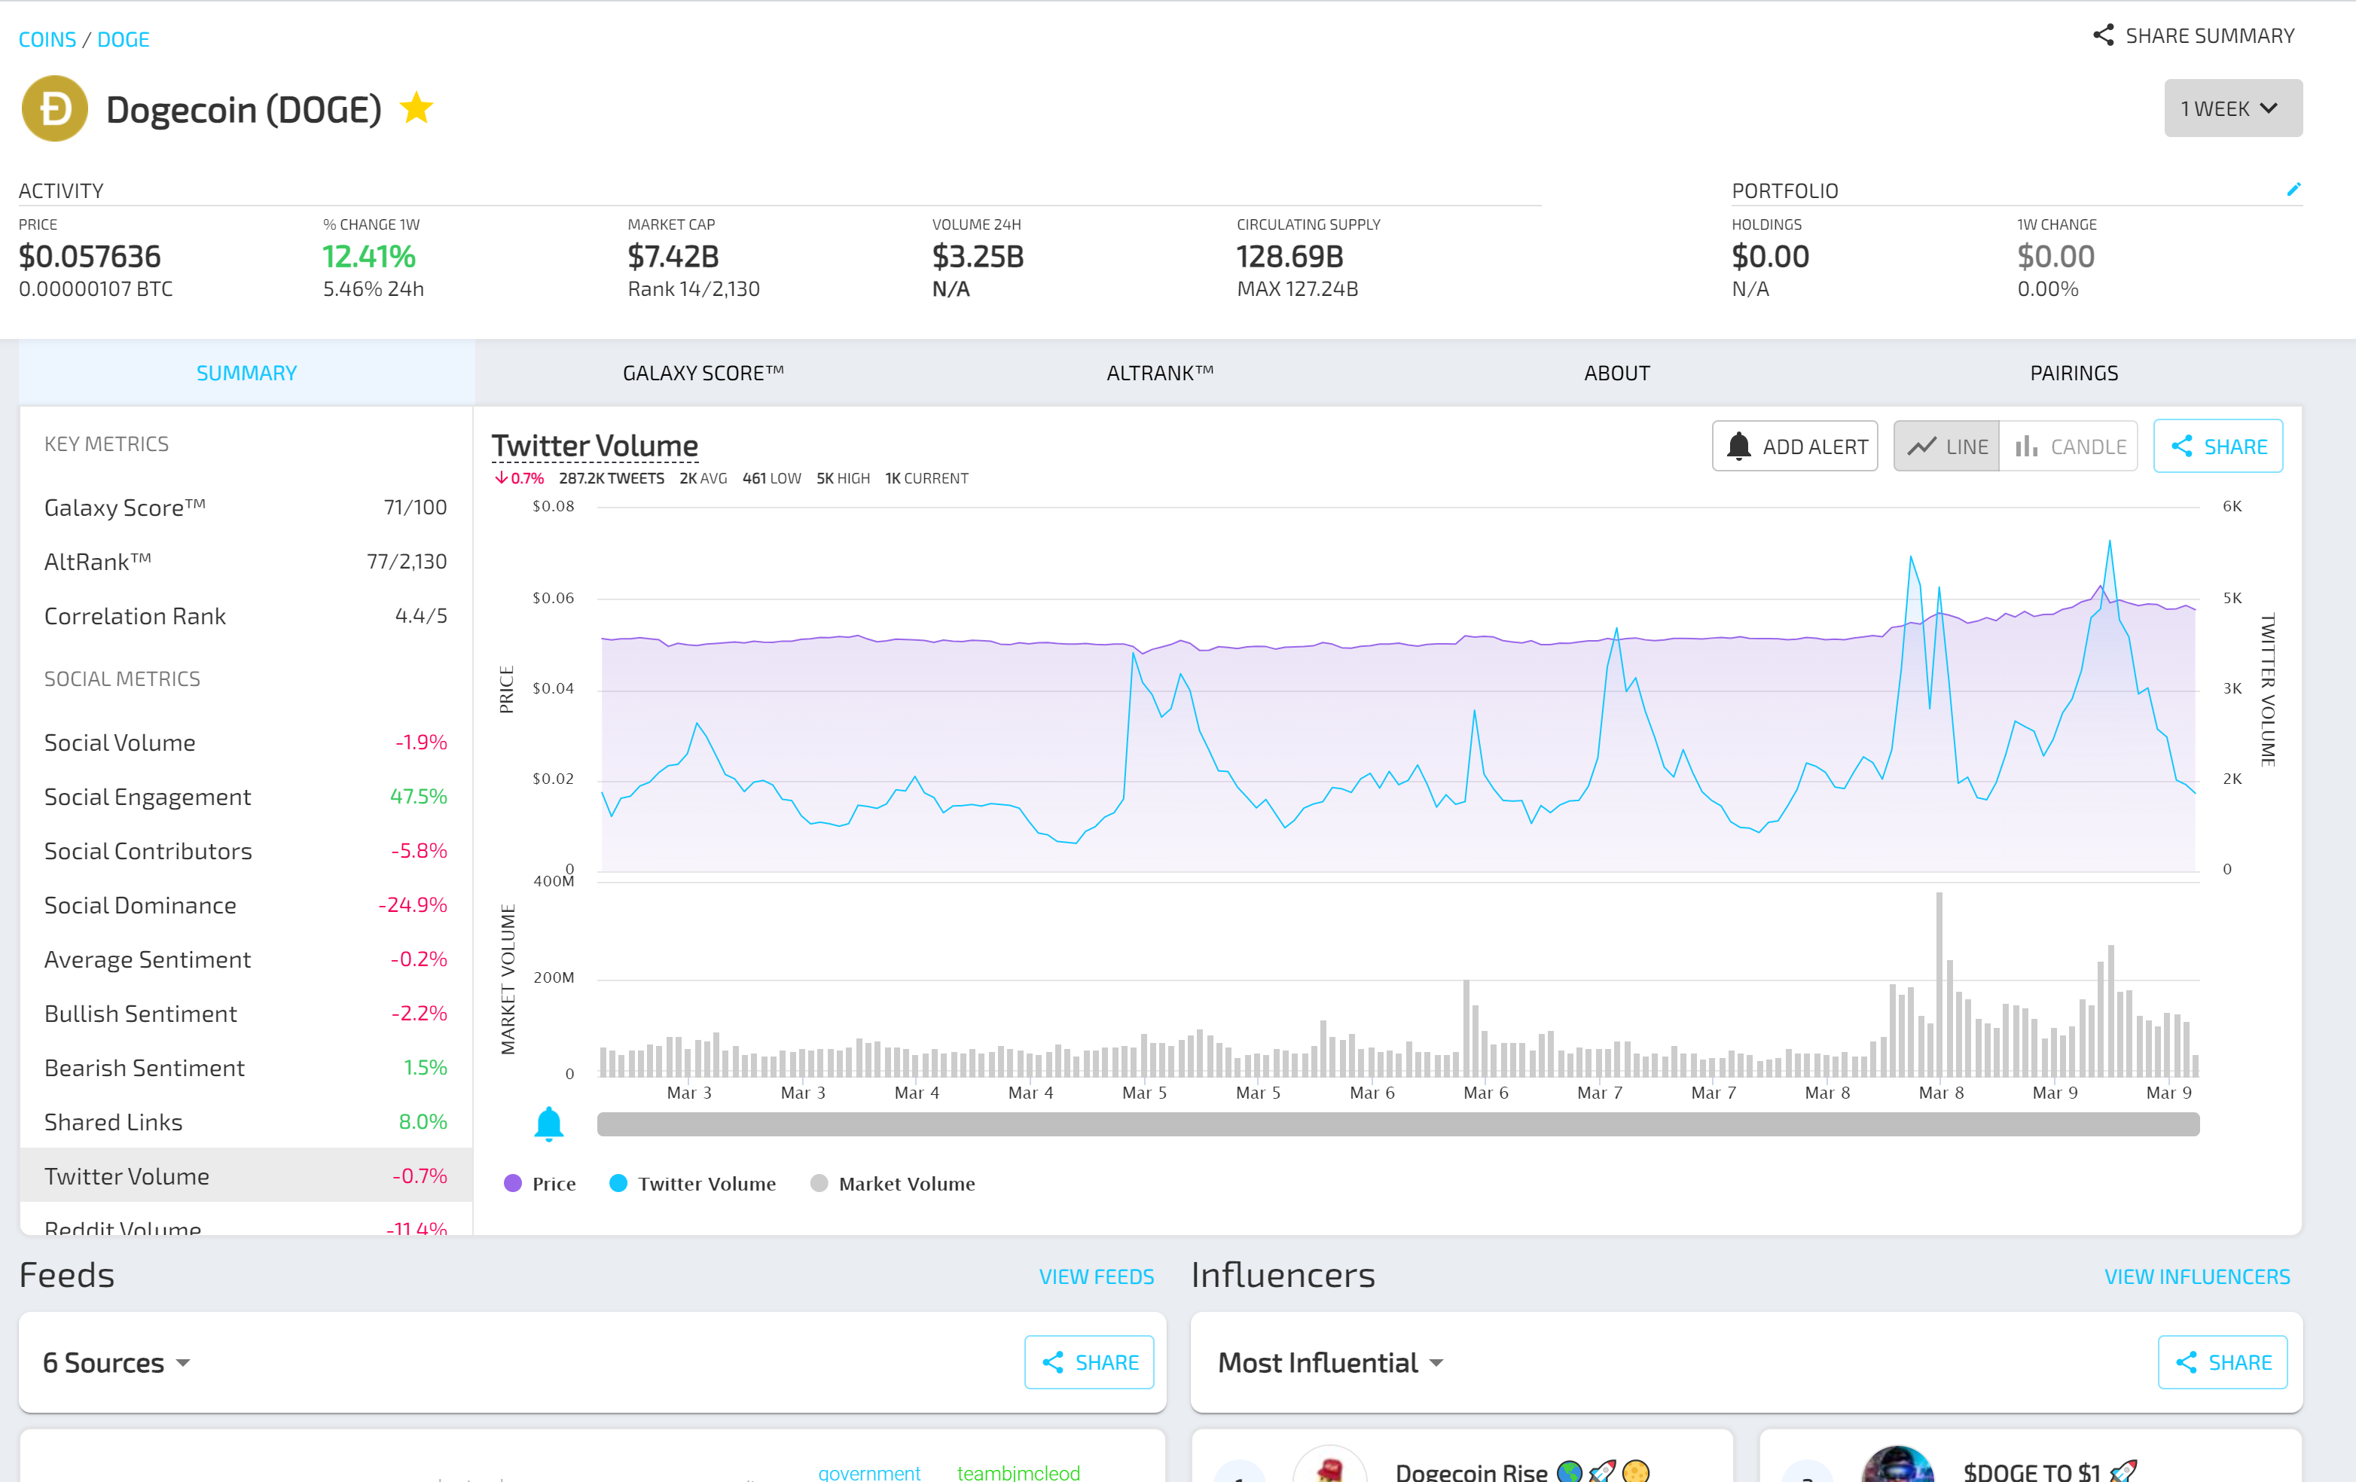Open the Pairings tab

click(x=2074, y=373)
